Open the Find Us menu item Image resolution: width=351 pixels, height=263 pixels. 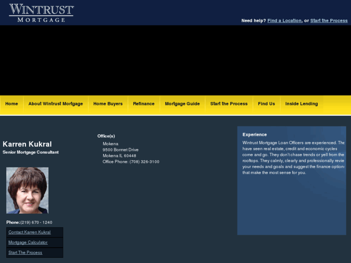click(x=266, y=104)
